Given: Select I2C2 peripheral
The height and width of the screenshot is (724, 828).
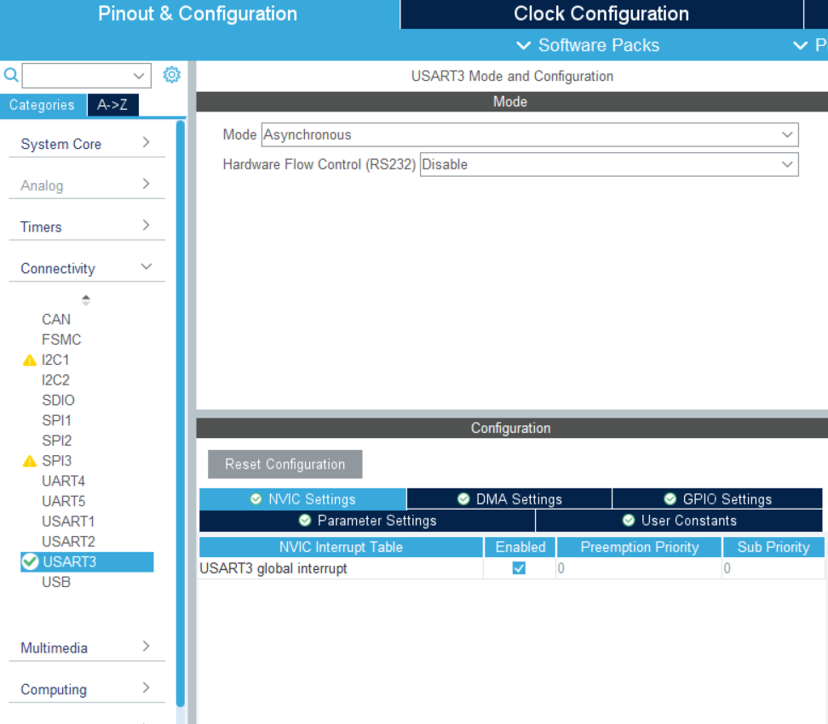Looking at the screenshot, I should click(x=55, y=380).
